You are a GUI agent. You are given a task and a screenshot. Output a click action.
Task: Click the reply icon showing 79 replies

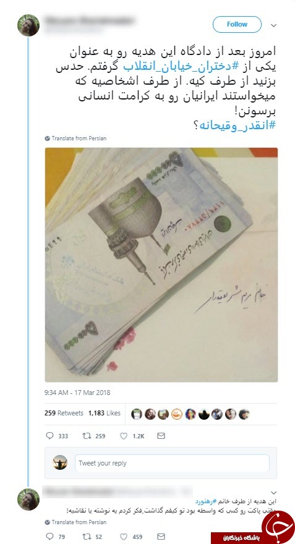click(49, 537)
